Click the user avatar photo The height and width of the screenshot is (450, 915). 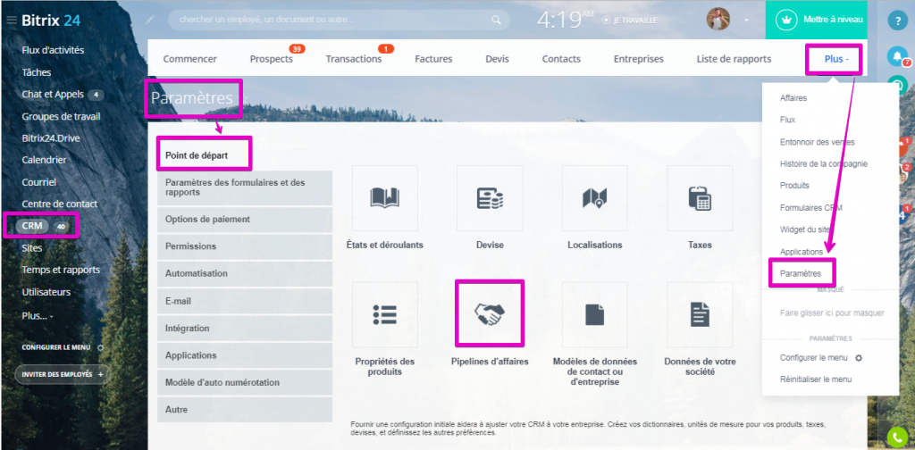(x=718, y=20)
